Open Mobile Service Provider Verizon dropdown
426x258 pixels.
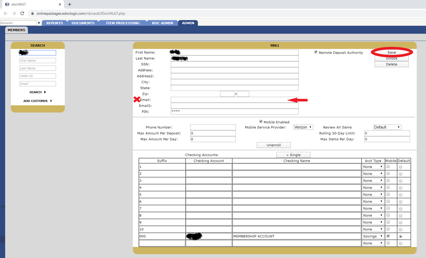[x=303, y=127]
